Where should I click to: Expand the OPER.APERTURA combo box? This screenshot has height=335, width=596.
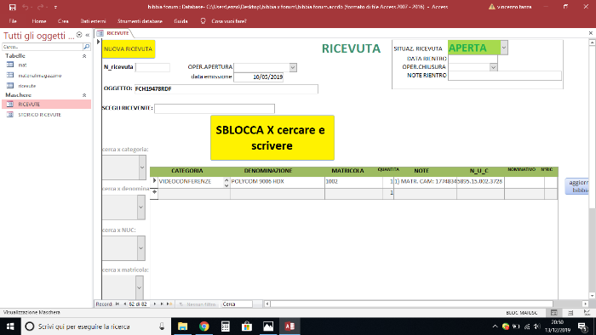pos(293,67)
